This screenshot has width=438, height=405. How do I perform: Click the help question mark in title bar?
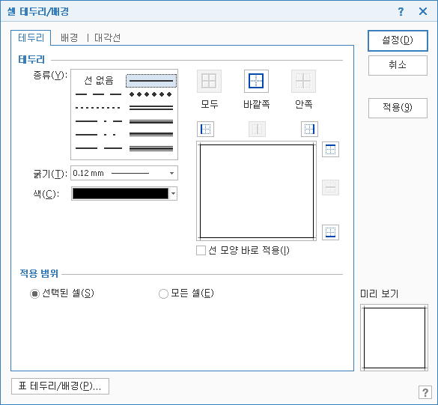401,11
